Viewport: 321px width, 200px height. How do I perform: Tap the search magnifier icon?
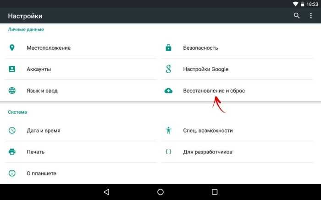(x=297, y=16)
